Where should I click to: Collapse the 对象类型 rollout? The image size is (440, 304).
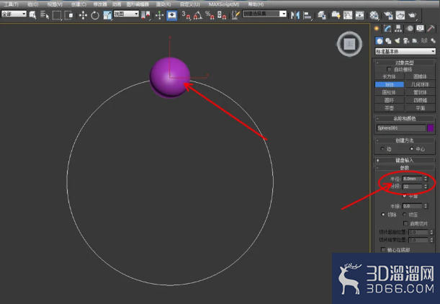(x=405, y=63)
